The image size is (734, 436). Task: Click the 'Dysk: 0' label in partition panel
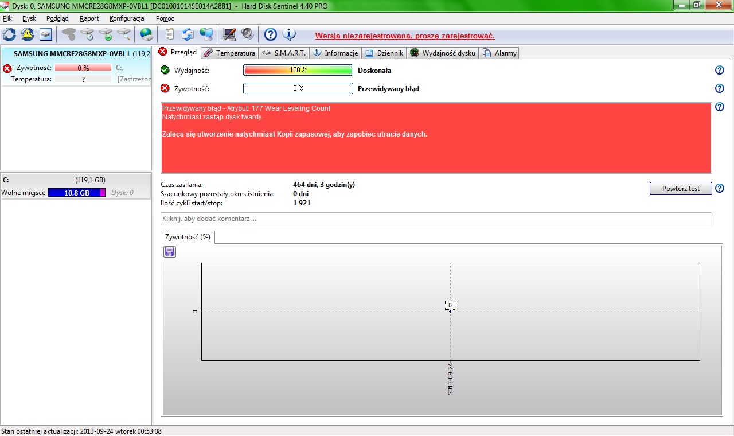pos(122,193)
